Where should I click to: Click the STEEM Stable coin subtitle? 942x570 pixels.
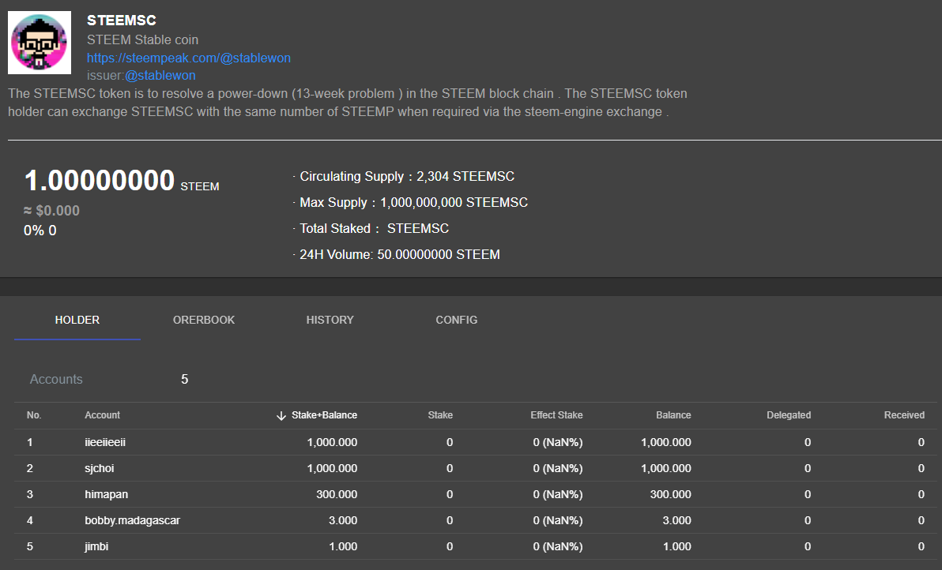point(142,39)
